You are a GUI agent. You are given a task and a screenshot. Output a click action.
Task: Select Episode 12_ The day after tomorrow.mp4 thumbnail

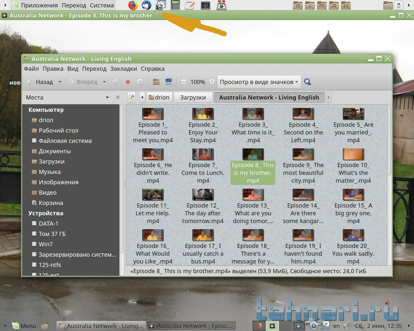click(203, 195)
